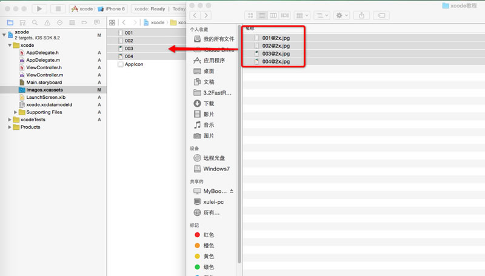Viewport: 485px width, 276px height.
Task: Select the xcode scheme in the toolbar
Action: coord(82,9)
